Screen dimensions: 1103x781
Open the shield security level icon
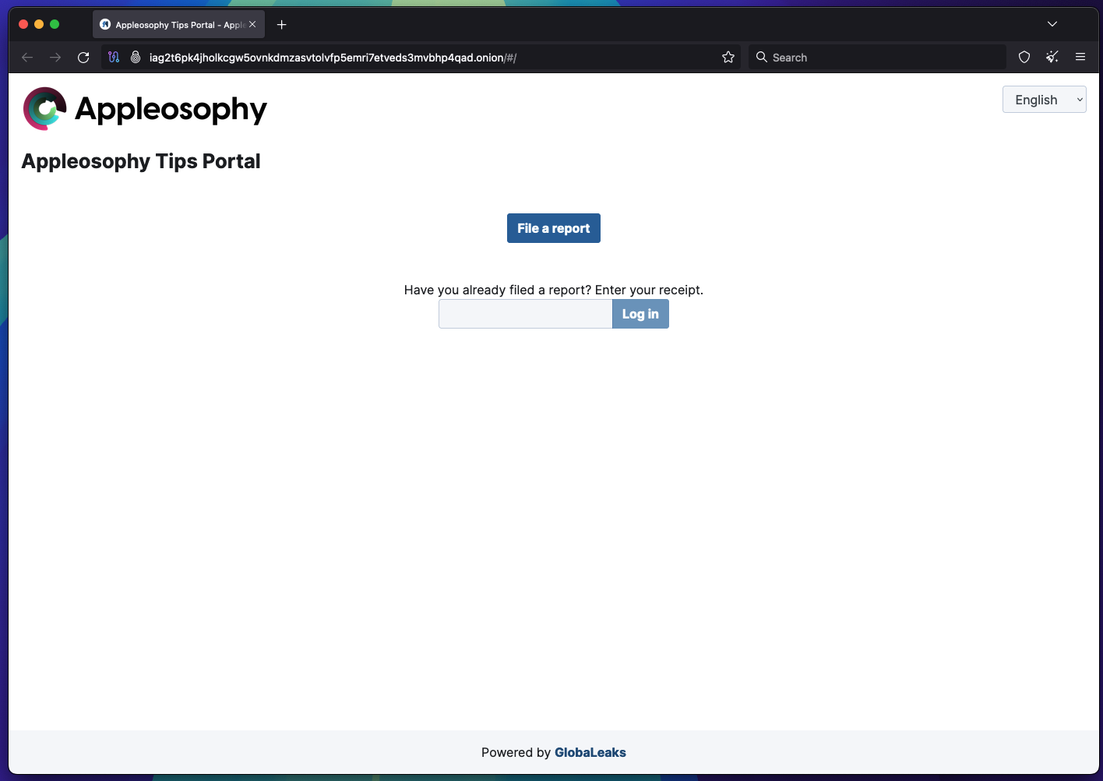click(x=1024, y=57)
